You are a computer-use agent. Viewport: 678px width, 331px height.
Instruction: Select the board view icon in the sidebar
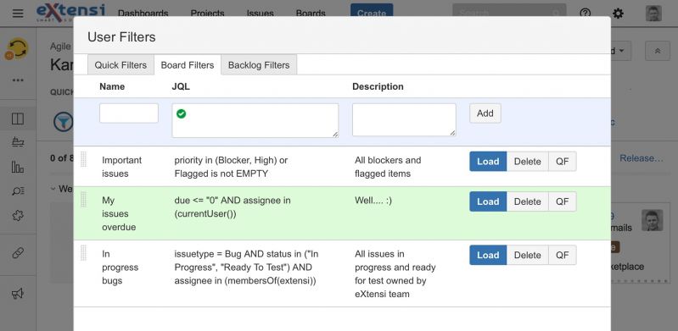18,119
